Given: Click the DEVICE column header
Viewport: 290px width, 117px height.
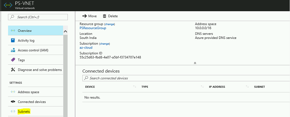Looking at the screenshot, I should pos(90,87).
